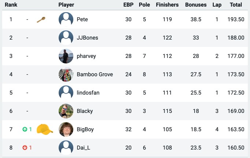Click the Rank column header
The width and height of the screenshot is (250, 158).
point(11,5)
